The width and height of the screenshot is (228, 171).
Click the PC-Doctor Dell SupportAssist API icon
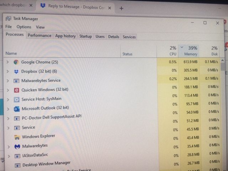point(17,119)
